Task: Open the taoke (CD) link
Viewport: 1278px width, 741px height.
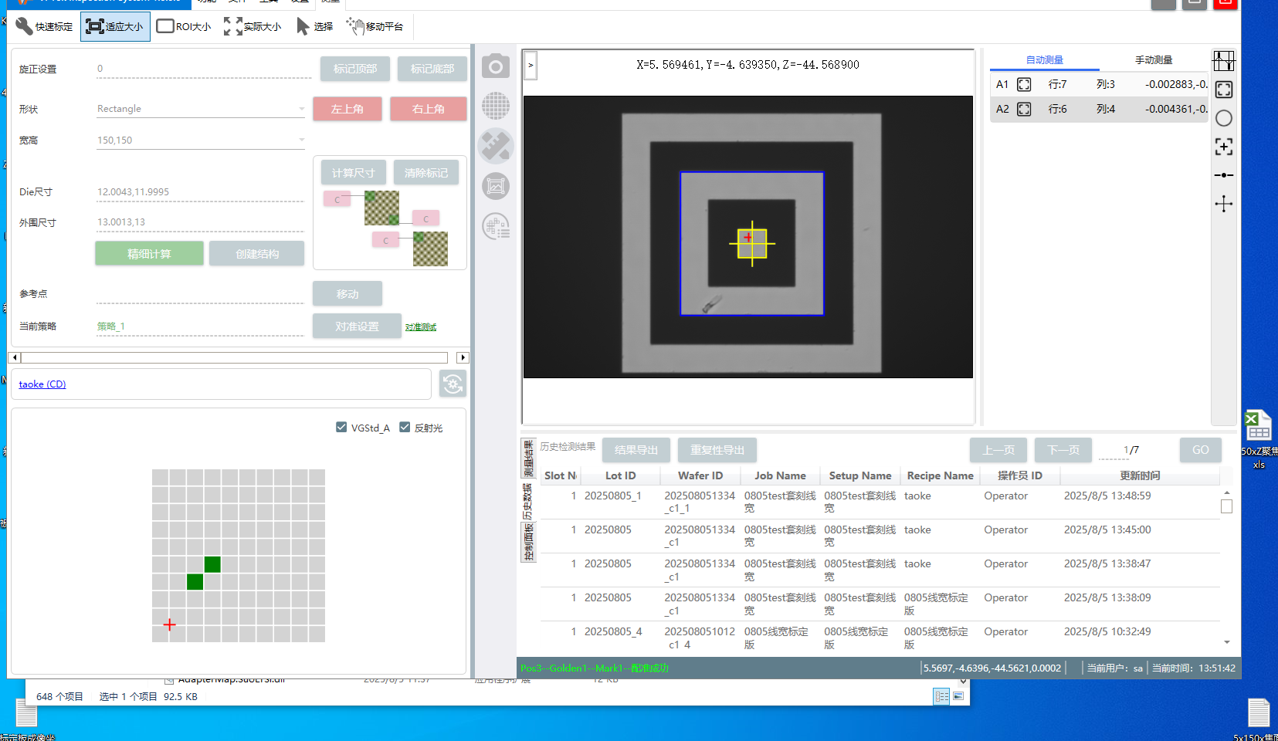Action: [42, 384]
